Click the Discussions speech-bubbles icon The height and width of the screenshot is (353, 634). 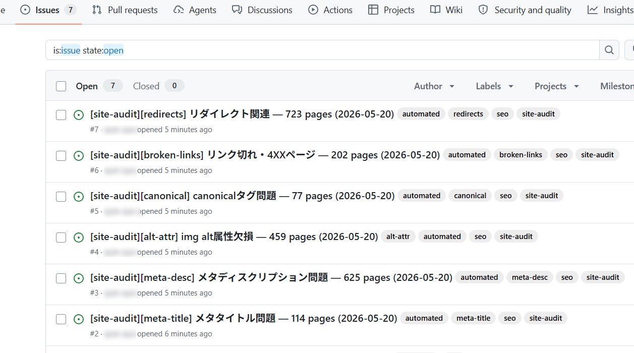237,10
